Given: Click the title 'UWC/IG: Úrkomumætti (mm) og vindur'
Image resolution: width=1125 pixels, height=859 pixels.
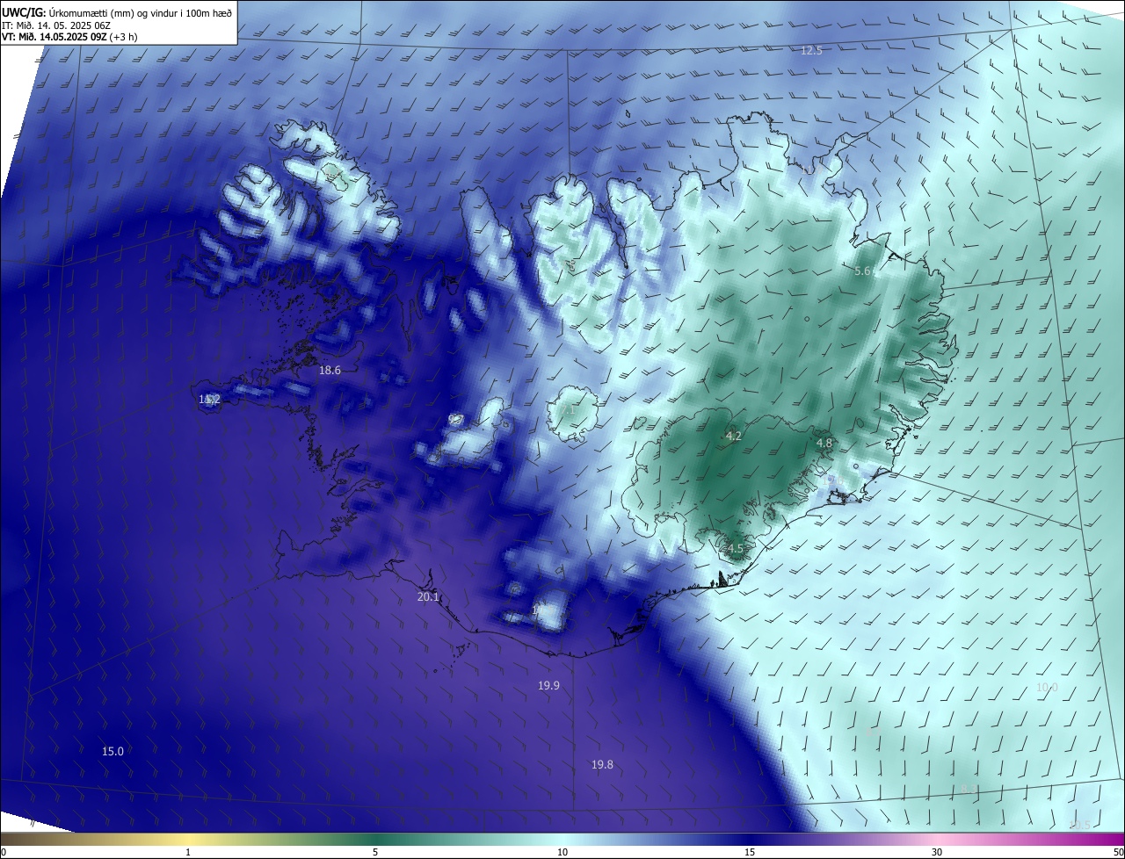Looking at the screenshot, I should click(117, 11).
